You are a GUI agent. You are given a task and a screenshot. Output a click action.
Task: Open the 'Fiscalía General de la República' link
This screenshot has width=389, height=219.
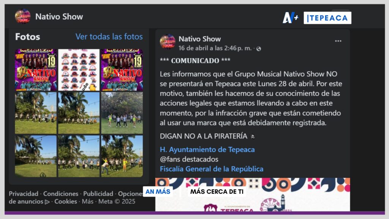pos(211,169)
